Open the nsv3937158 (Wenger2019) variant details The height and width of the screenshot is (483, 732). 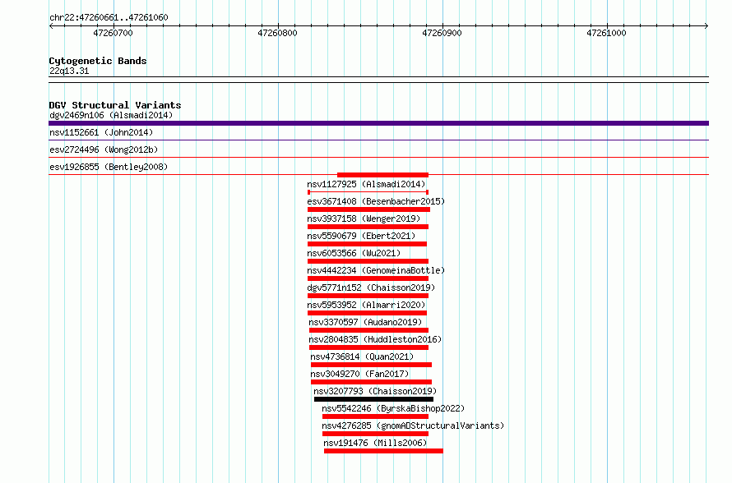pos(364,218)
